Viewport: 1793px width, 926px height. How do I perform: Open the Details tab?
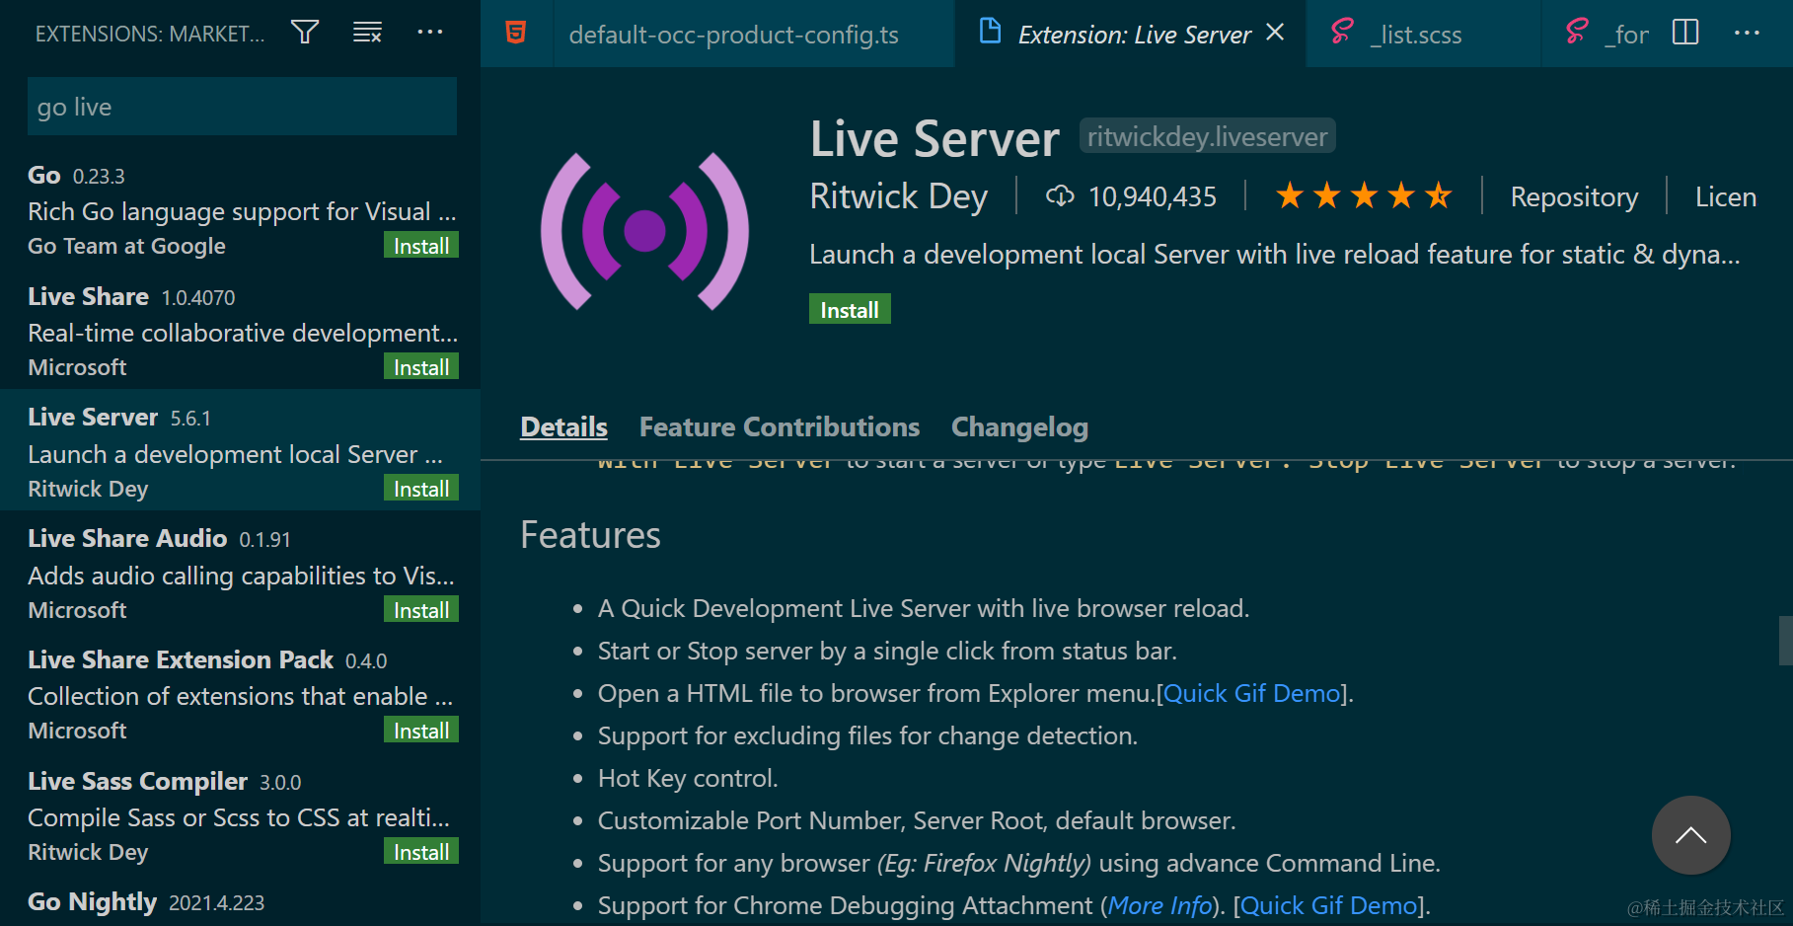point(563,426)
